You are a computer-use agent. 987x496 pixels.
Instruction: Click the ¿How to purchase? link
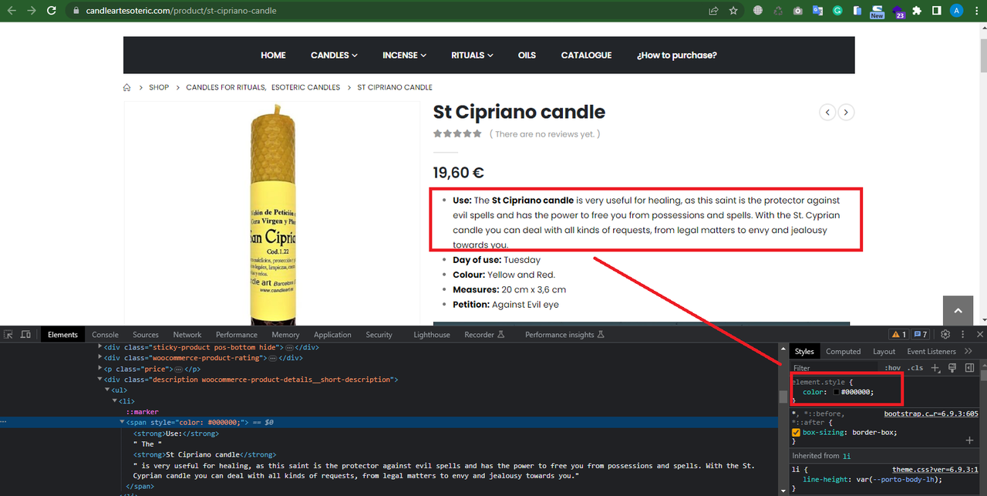pos(676,55)
